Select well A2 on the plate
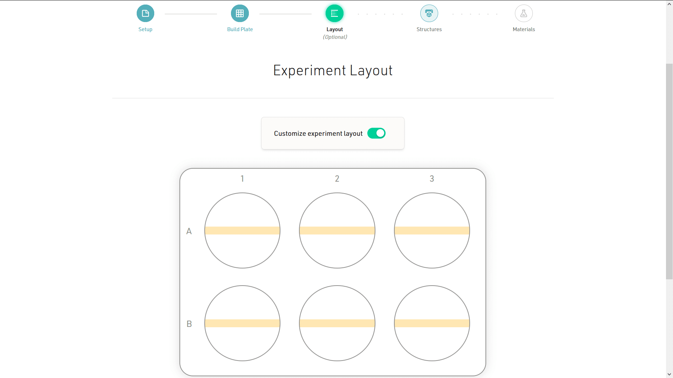 (x=337, y=230)
